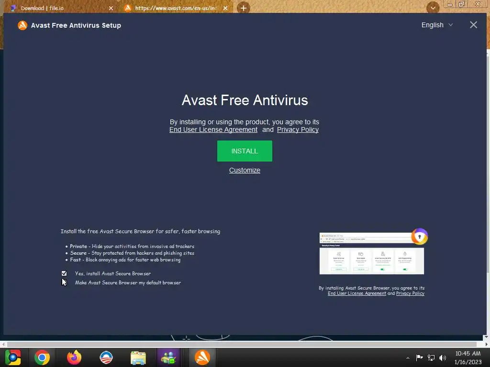Image resolution: width=490 pixels, height=367 pixels.
Task: Open the volume speaker tray icon
Action: tap(443, 357)
